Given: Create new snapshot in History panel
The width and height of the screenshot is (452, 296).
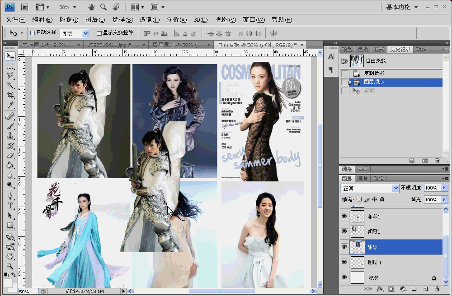Looking at the screenshot, I should 425,161.
